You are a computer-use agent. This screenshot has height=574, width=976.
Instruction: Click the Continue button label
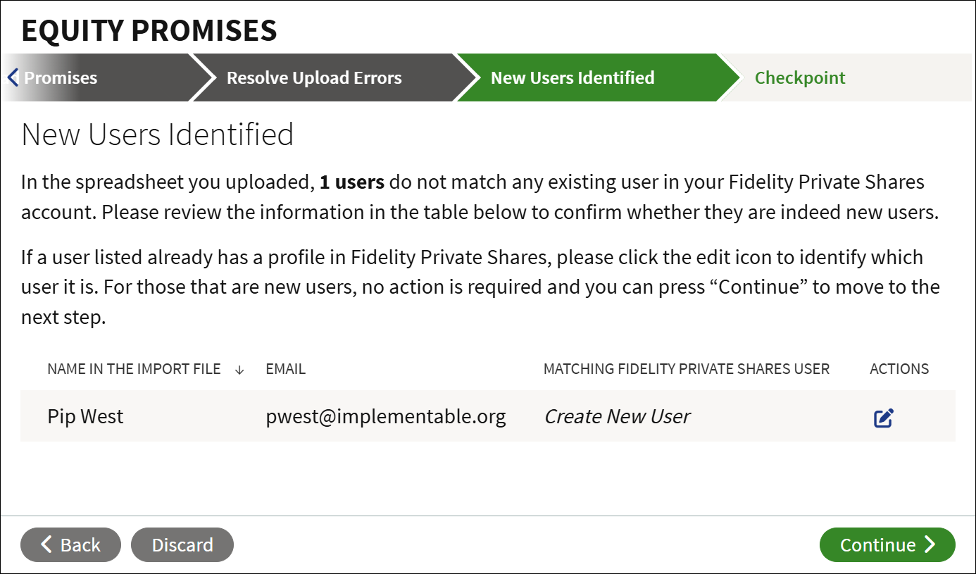tap(877, 545)
